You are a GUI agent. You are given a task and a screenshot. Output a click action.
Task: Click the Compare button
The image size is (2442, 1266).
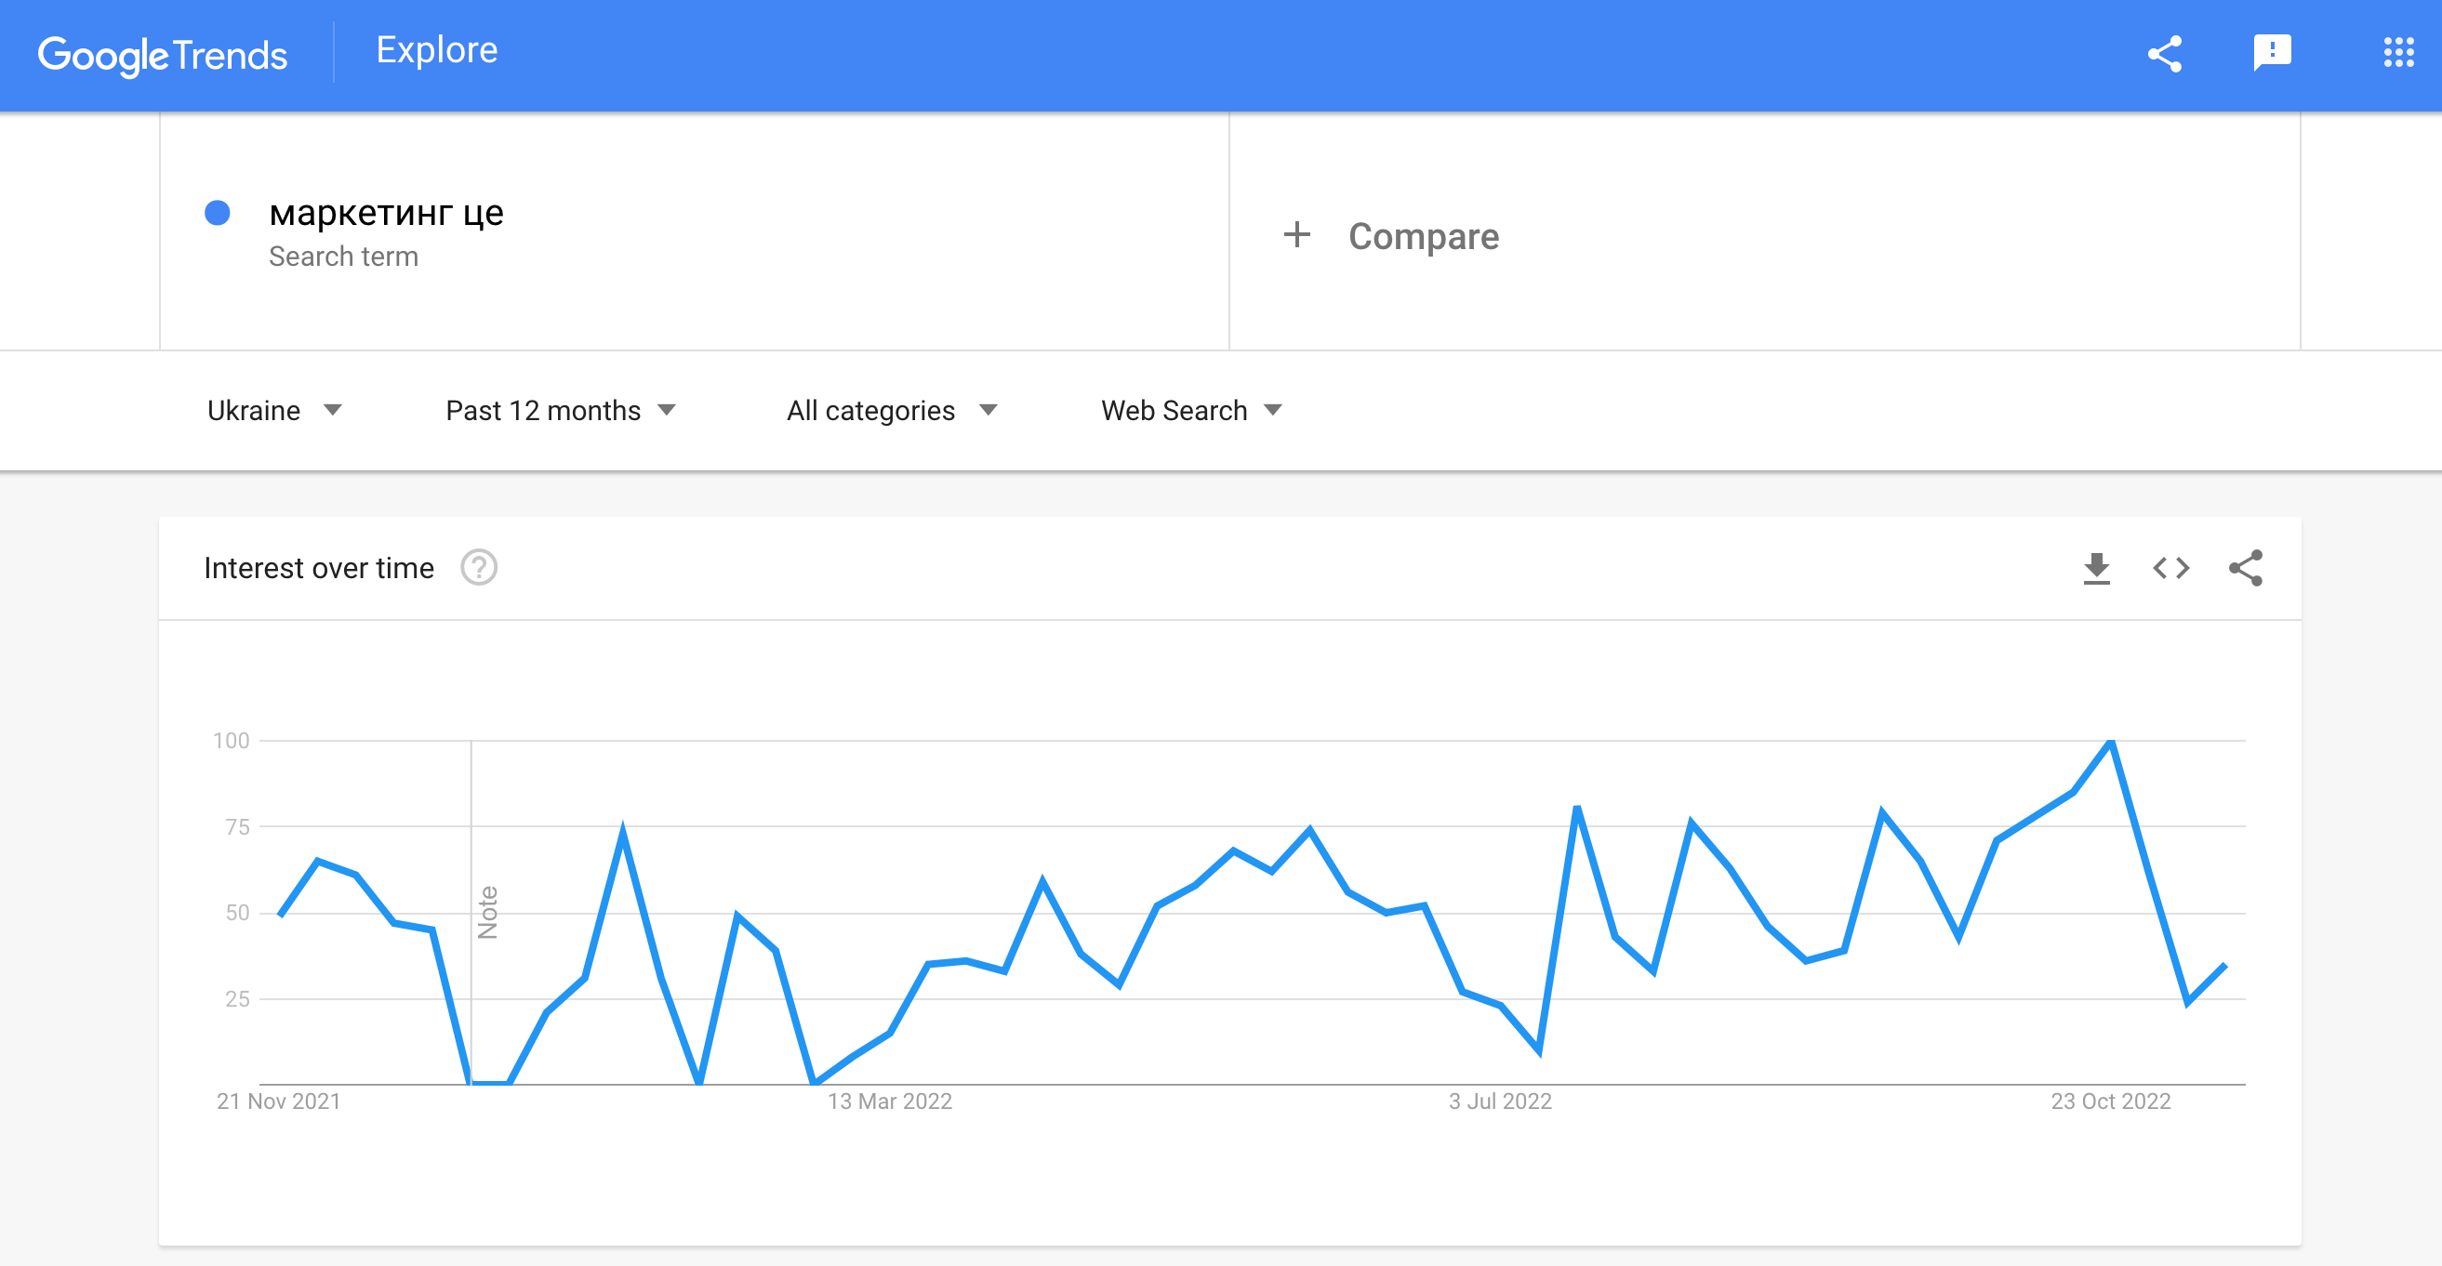1423,236
